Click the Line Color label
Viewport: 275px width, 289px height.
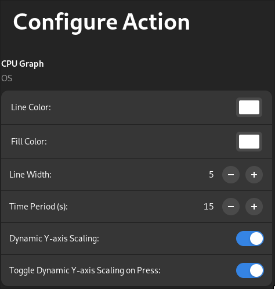[x=31, y=107]
